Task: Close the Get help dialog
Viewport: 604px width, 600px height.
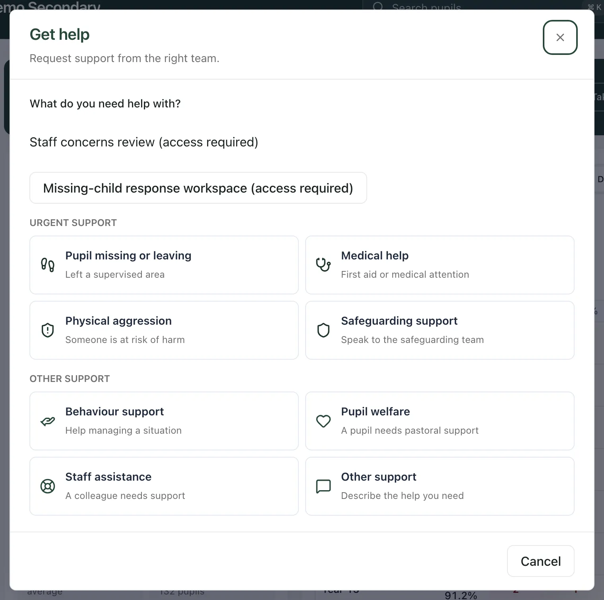Action: [560, 37]
